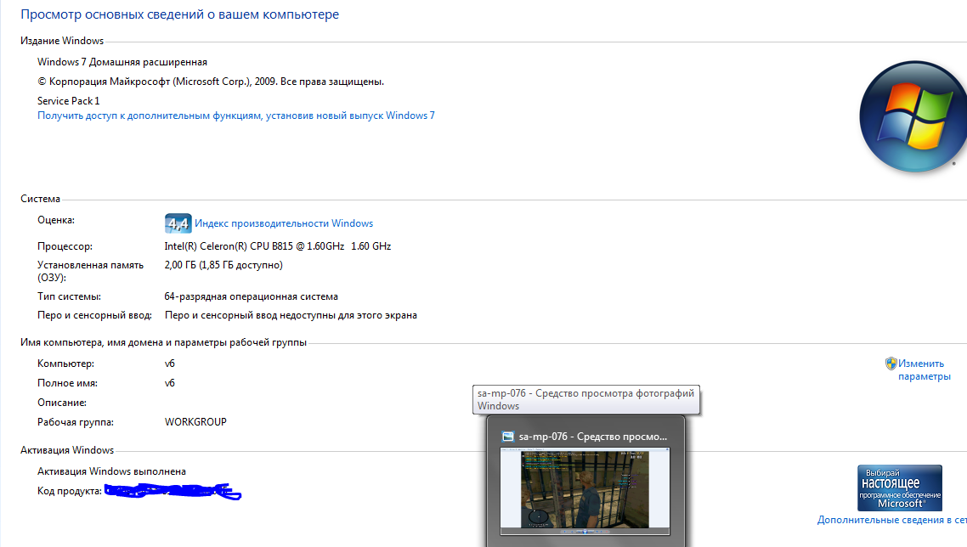The height and width of the screenshot is (547, 967).
Task: Click the 2,00 ГБ installed memory value
Action: coord(223,265)
